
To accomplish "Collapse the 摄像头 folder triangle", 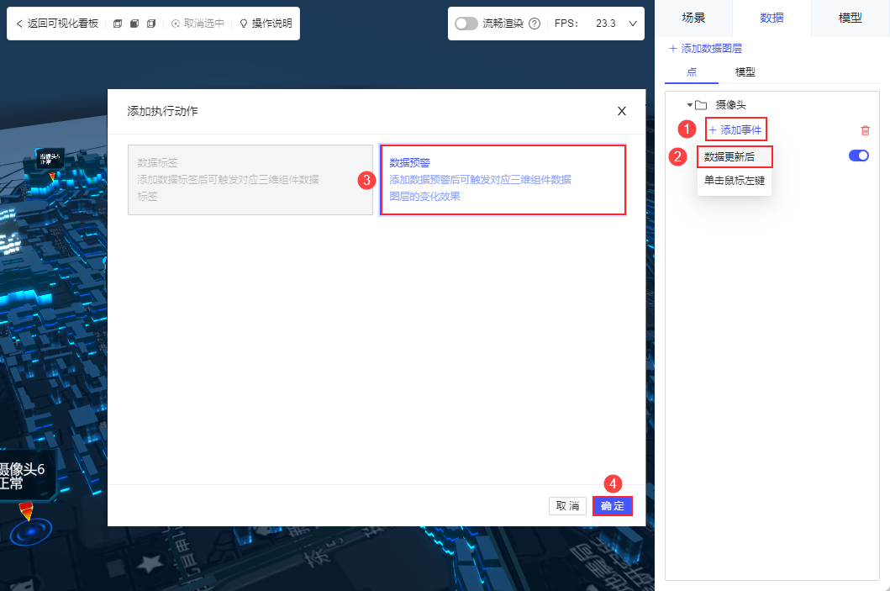I will (x=690, y=105).
